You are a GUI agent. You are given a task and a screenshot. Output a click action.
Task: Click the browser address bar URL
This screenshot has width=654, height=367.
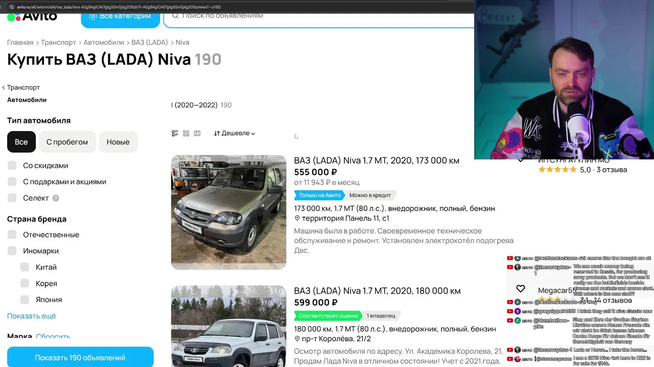(x=119, y=7)
